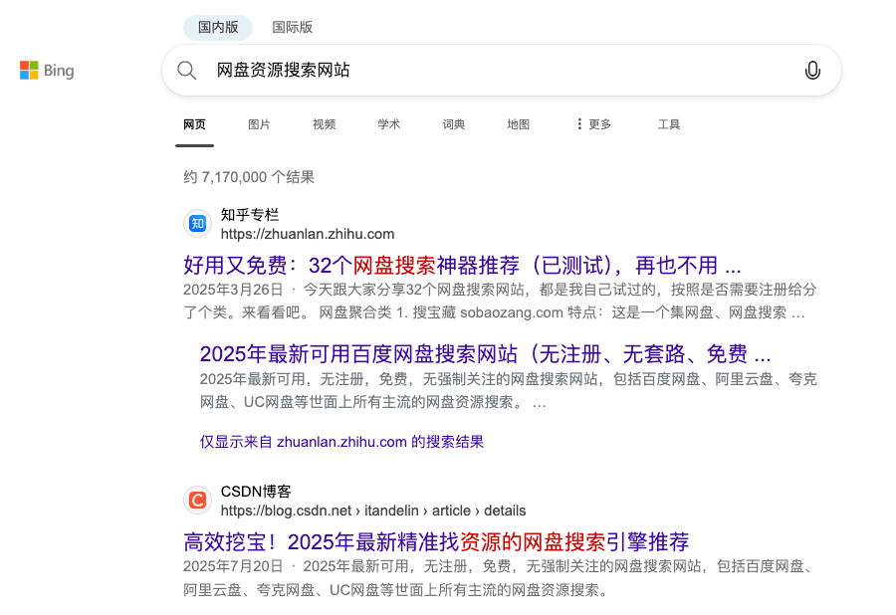Click the Bing logo
Screen dimensions: 896x615
[x=47, y=71]
